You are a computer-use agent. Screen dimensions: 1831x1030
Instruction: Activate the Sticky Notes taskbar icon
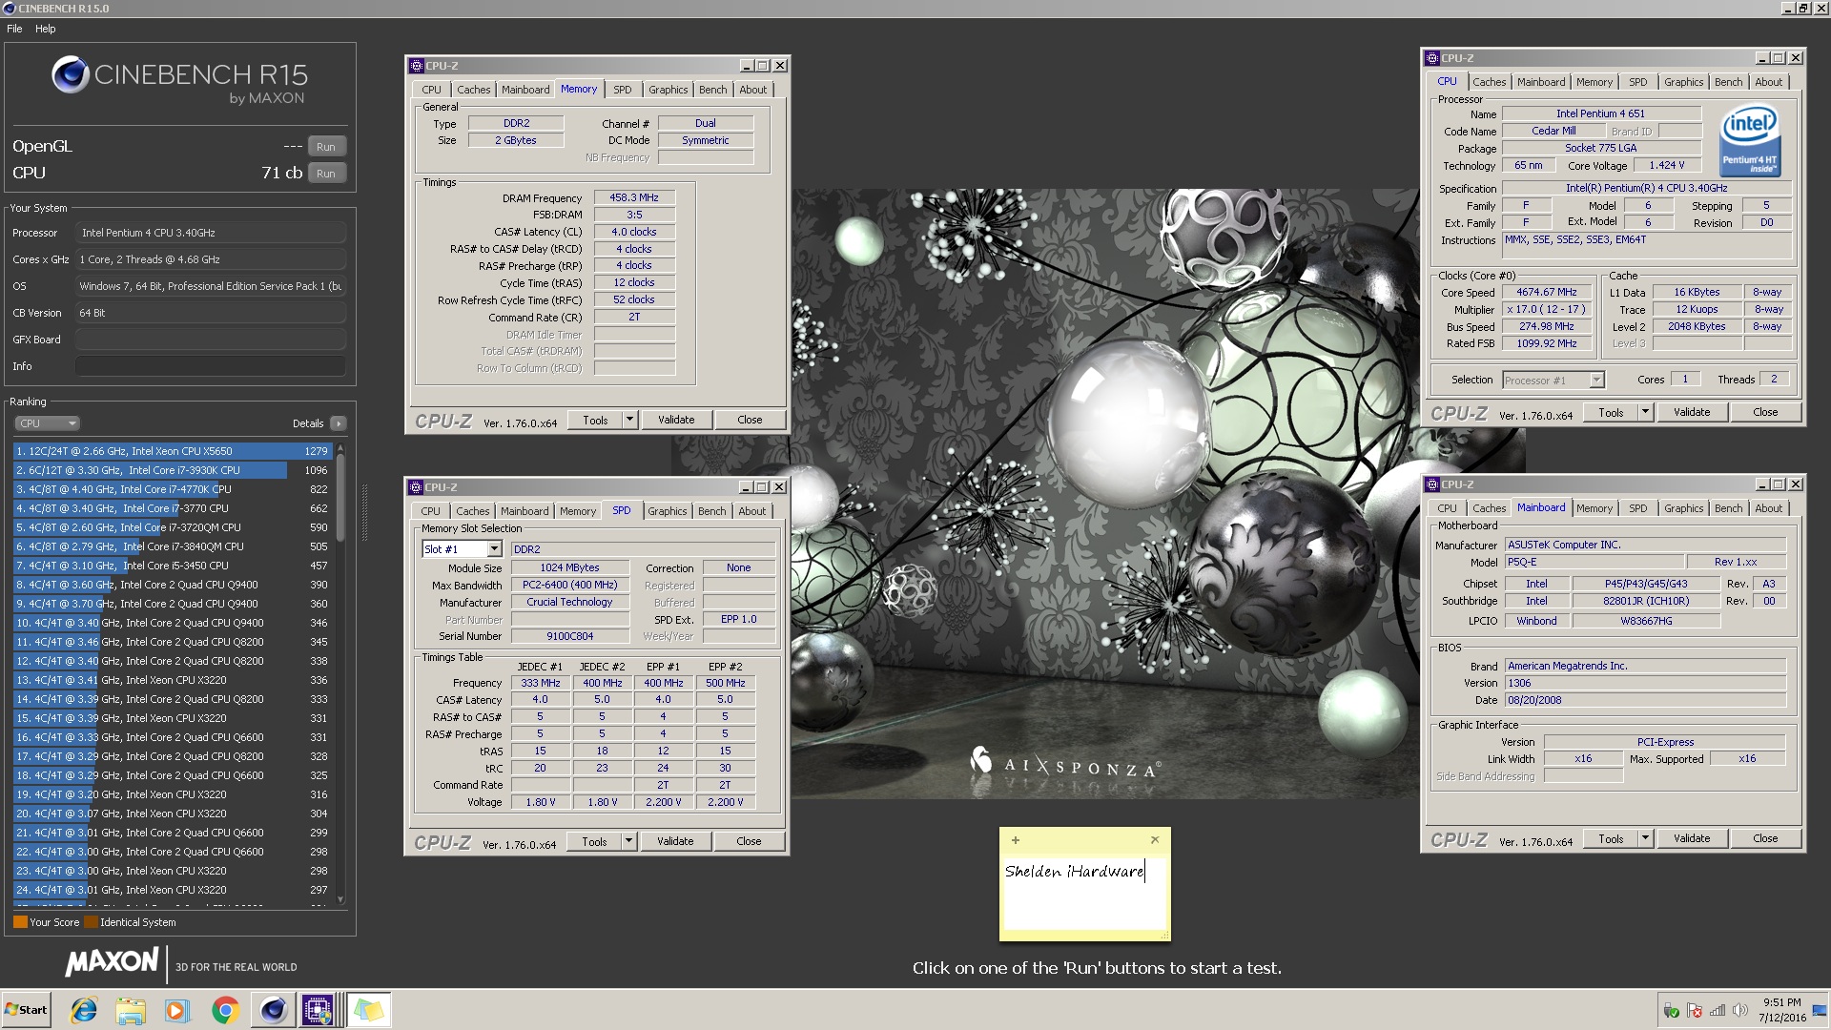tap(368, 1010)
